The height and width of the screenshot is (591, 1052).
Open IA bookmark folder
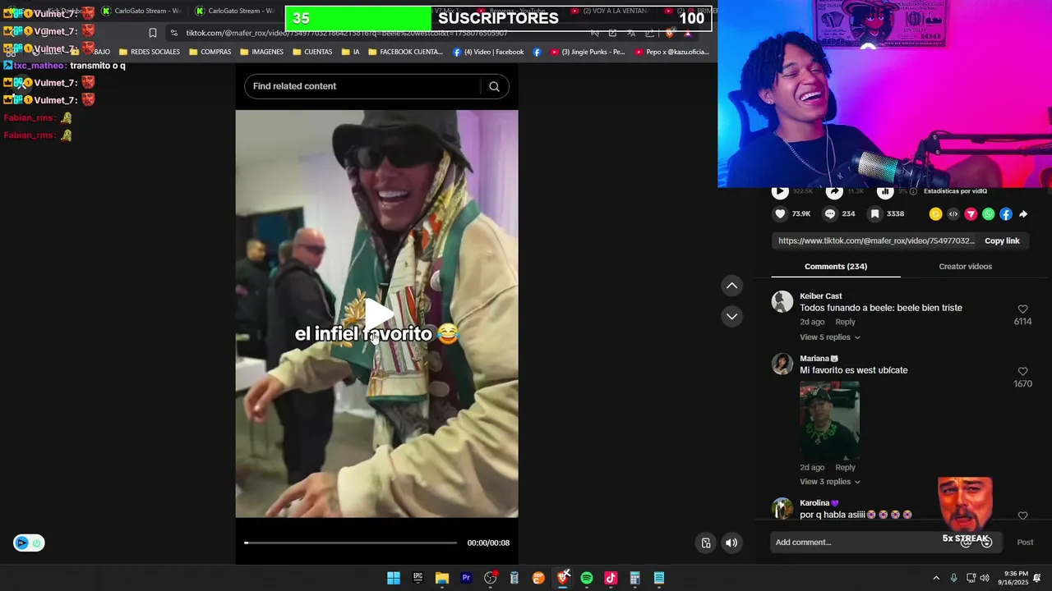350,52
